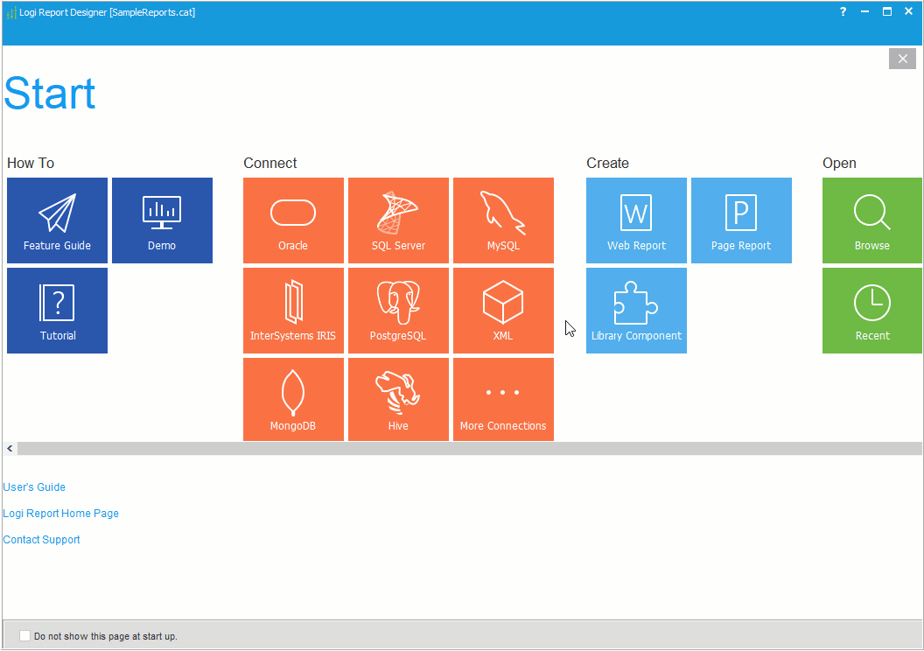Open recent reports
The height and width of the screenshot is (651, 924).
(871, 310)
